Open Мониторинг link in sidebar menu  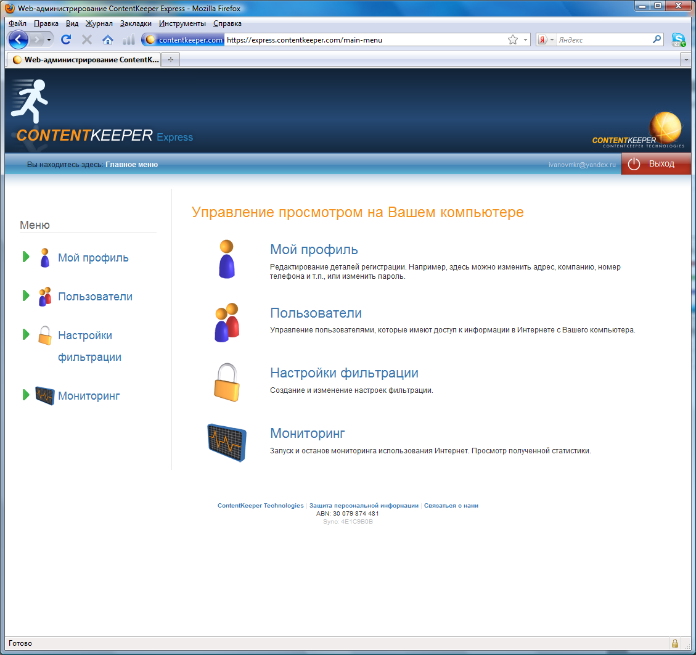[x=89, y=396]
